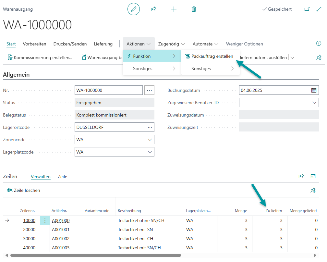Expand the Lagerplatzcode dropdown
Screen dimensions: 327x262
pos(150,152)
